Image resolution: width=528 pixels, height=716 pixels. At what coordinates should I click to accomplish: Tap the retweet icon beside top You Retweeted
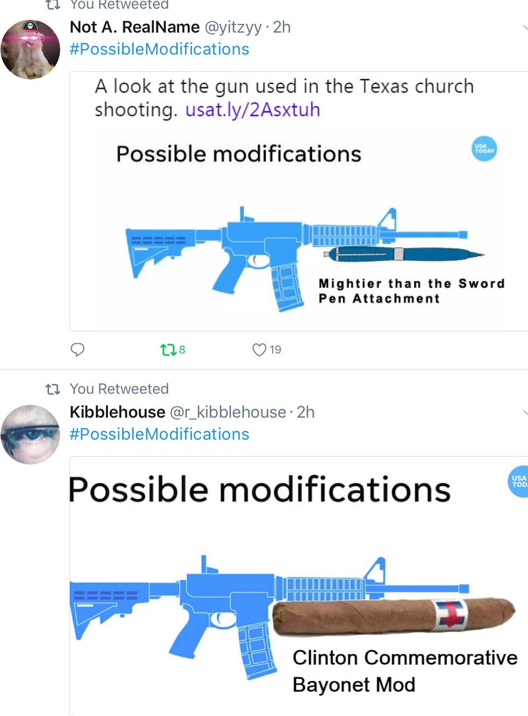pos(54,5)
